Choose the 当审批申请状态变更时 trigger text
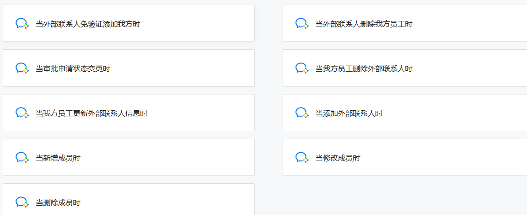527x215 pixels. coord(73,69)
